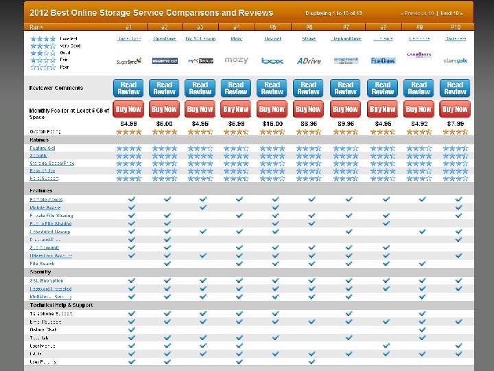Viewport: 494px width, 371px height.
Task: Read Review for rank #6 ADrive
Action: click(x=309, y=88)
